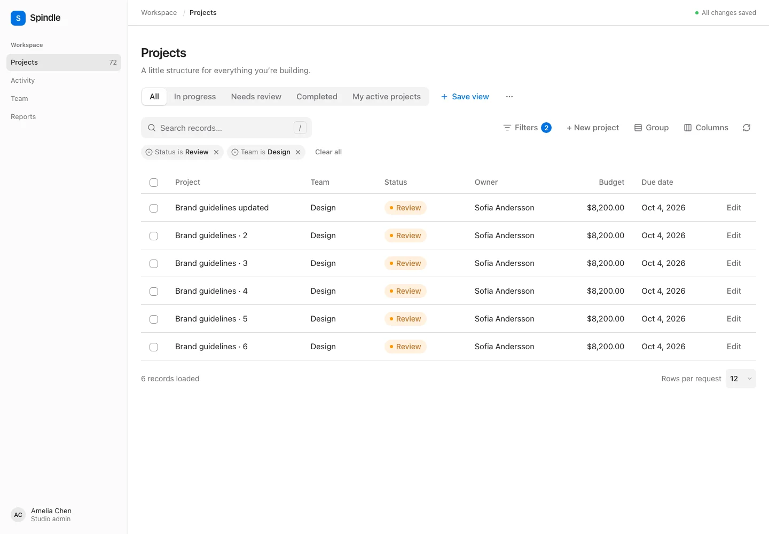Edit the Brand guidelines · 3 row
The width and height of the screenshot is (769, 534).
(x=734, y=263)
